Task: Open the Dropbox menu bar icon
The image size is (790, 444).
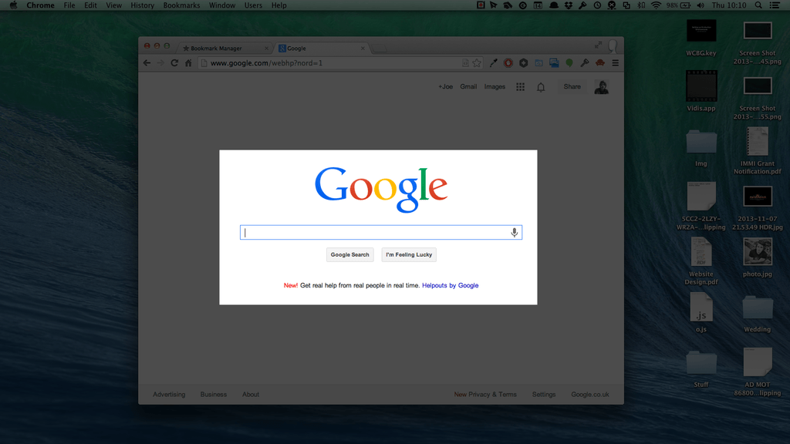Action: pos(569,5)
